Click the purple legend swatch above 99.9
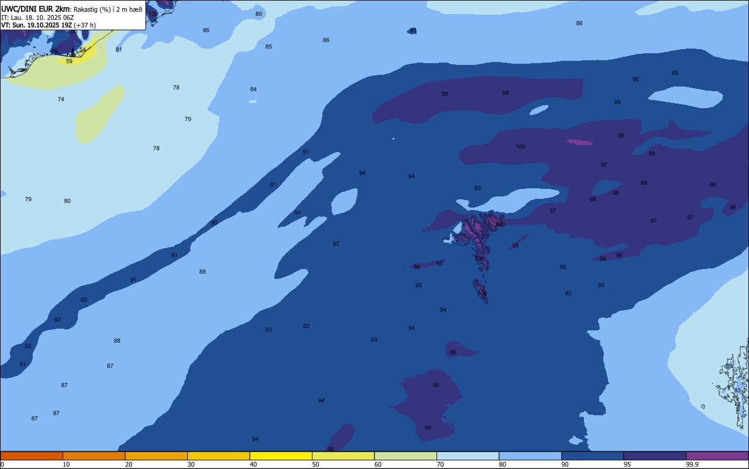Image resolution: width=749 pixels, height=469 pixels. [x=717, y=456]
